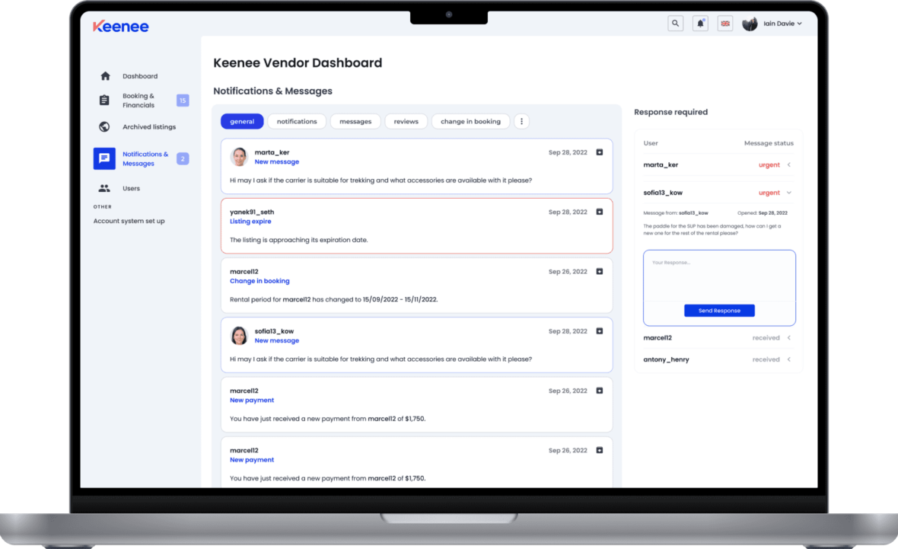Click archive icon on marcel12 change in booking
The width and height of the screenshot is (898, 549).
(x=600, y=272)
